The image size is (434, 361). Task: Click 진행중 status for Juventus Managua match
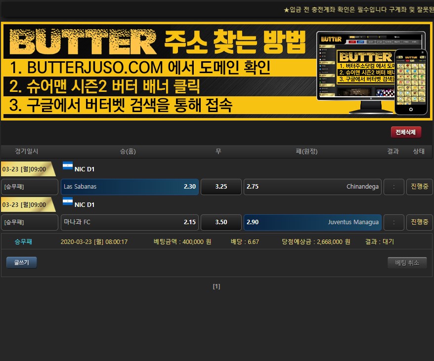click(419, 222)
